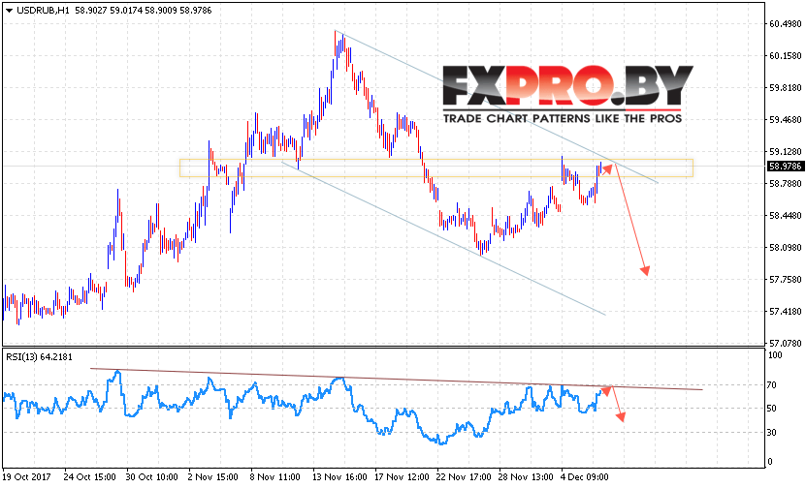Click the 59.4680 price axis label
The height and width of the screenshot is (488, 806).
click(x=786, y=119)
